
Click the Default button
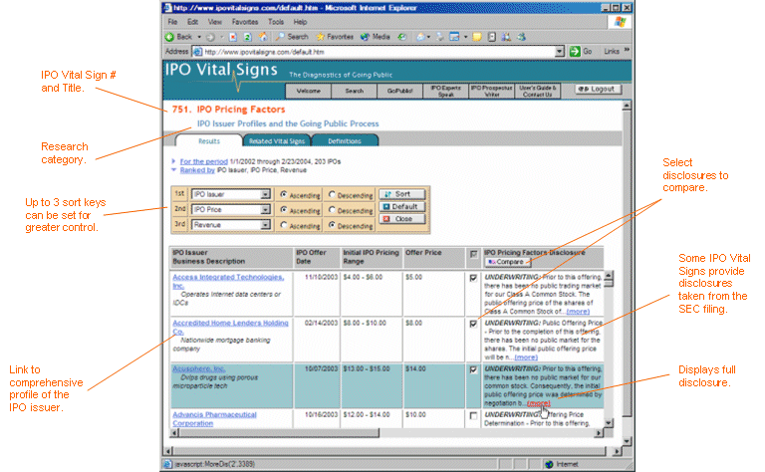click(402, 207)
